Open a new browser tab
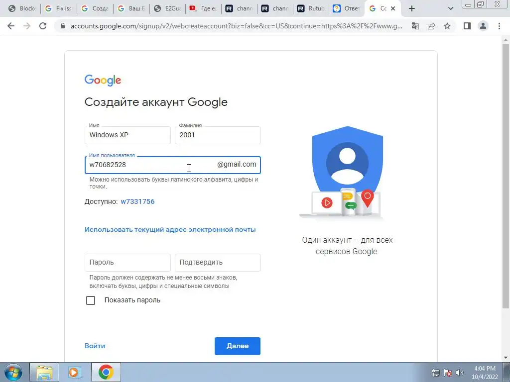The height and width of the screenshot is (382, 510). [412, 8]
